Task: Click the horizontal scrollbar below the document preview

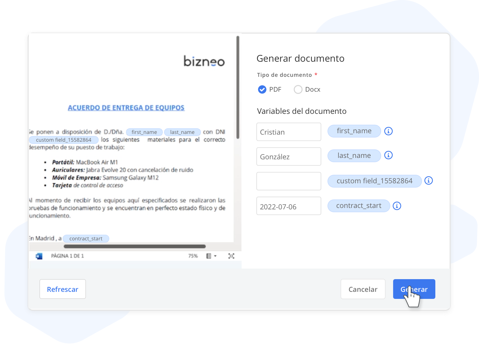Action: pyautogui.click(x=135, y=246)
